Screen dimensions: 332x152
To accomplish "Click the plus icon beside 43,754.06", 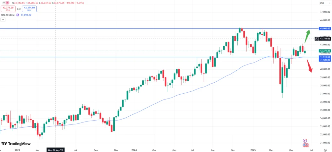I will [316, 39].
